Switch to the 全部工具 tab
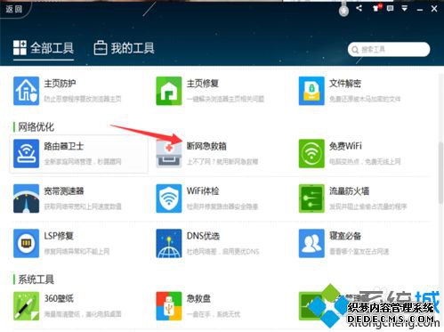 (44, 48)
